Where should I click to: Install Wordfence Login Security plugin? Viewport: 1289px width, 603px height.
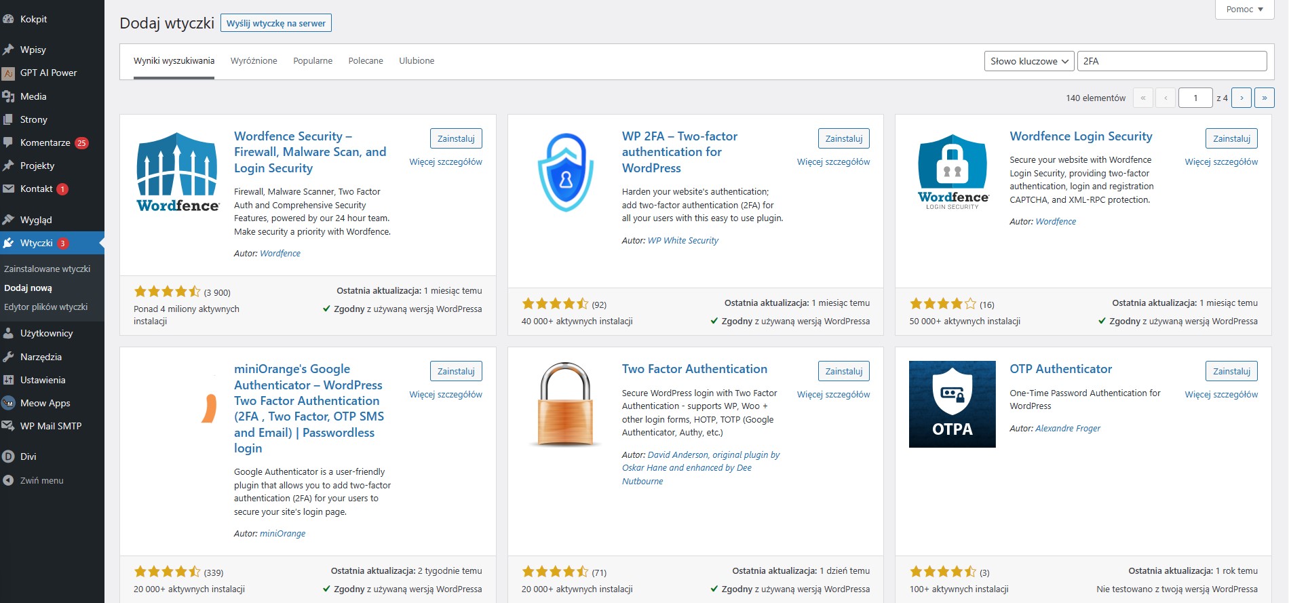[1231, 138]
